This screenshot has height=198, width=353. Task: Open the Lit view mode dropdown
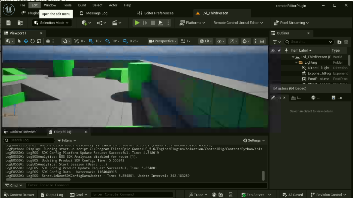point(206,41)
